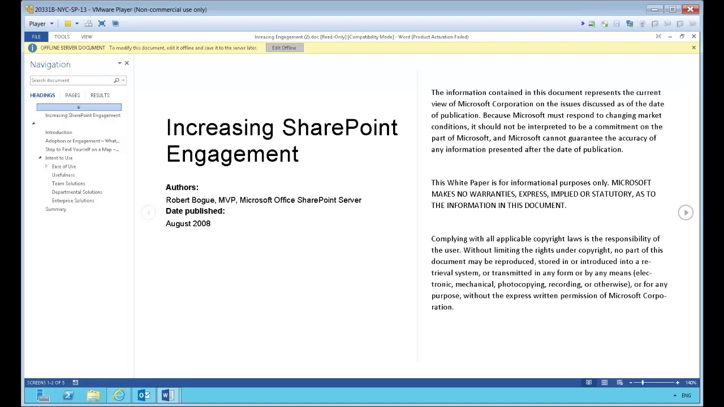This screenshot has width=724, height=407.
Task: Open search options dropdown arrow
Action: click(x=123, y=80)
